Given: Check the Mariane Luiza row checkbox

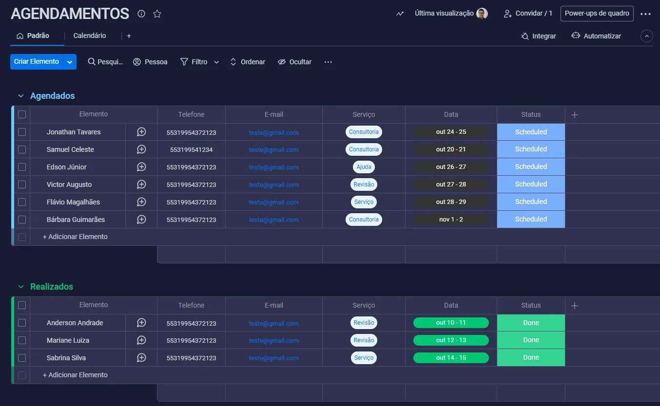Looking at the screenshot, I should pyautogui.click(x=22, y=340).
